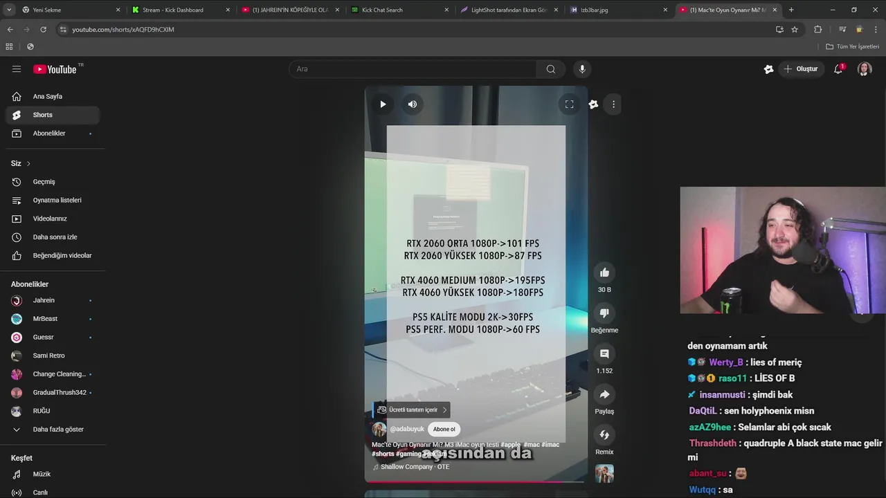This screenshot has height=498, width=886.
Task: Open the Jahrein subscription channel
Action: (53, 300)
